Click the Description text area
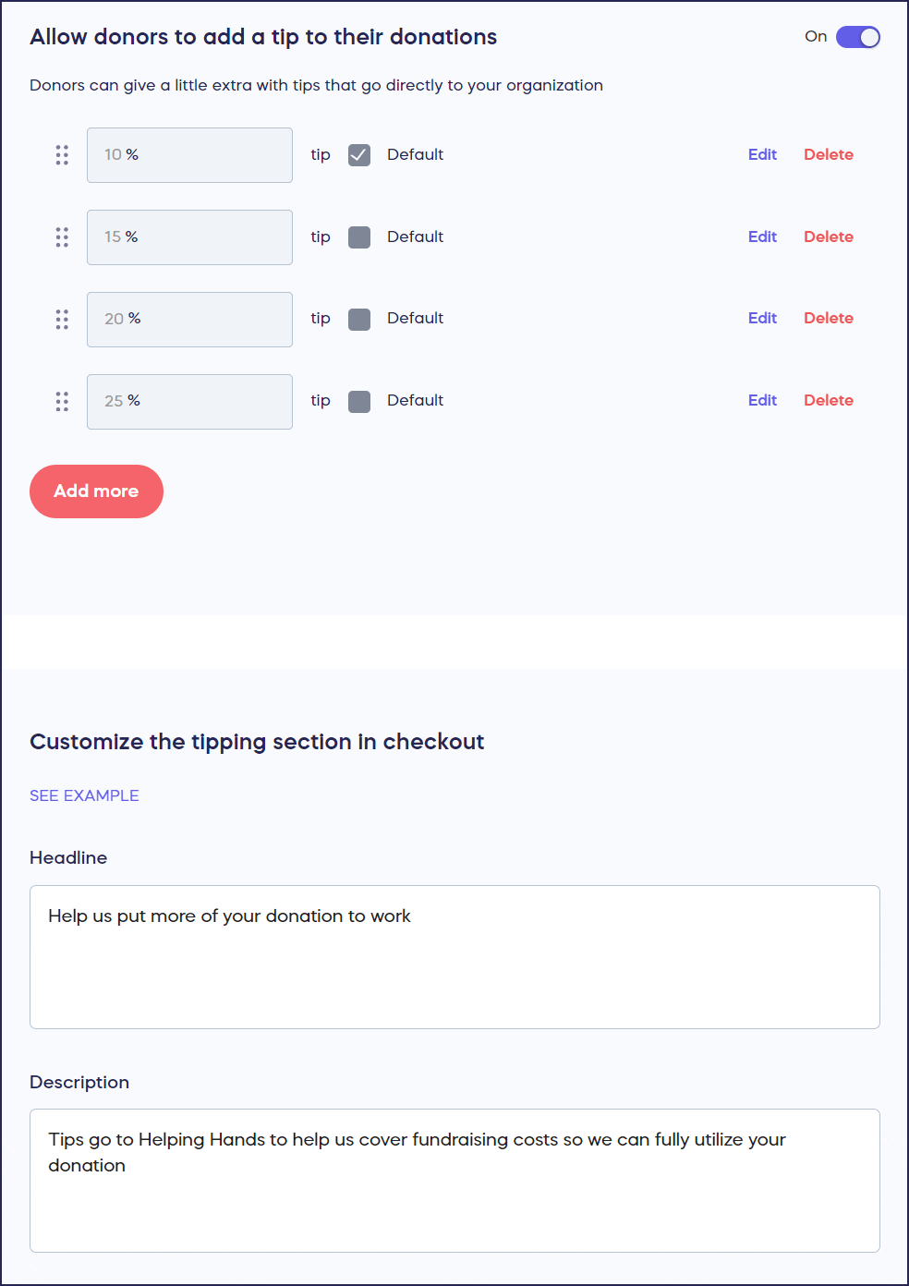The width and height of the screenshot is (909, 1286). tap(454, 1180)
